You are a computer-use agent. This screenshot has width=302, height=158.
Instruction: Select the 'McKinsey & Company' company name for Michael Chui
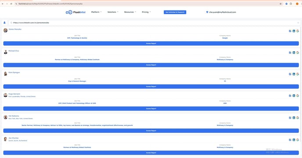tap(225, 60)
